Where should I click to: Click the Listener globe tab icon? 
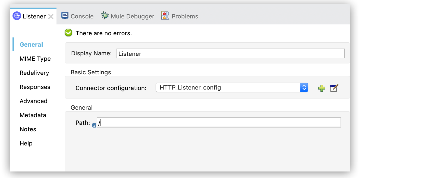[17, 16]
